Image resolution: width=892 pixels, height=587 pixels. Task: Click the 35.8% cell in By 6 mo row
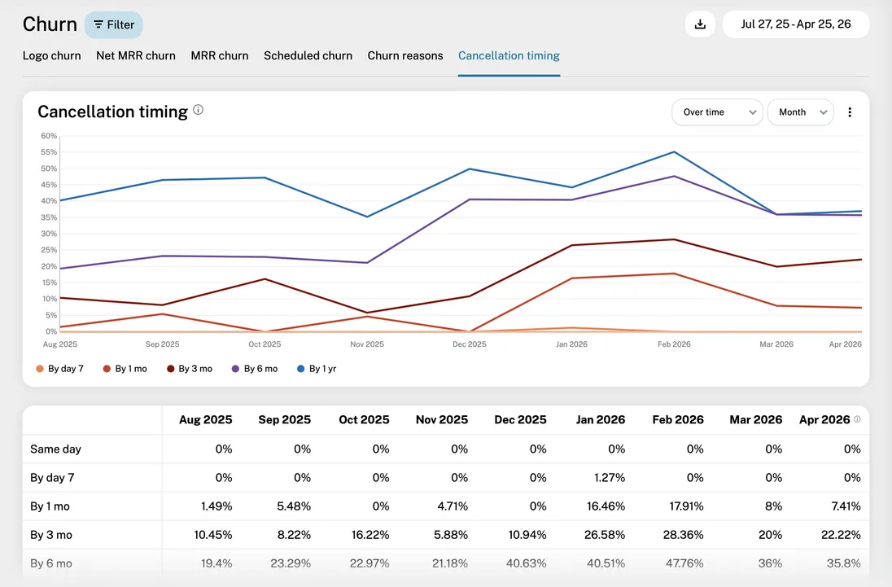tap(844, 563)
